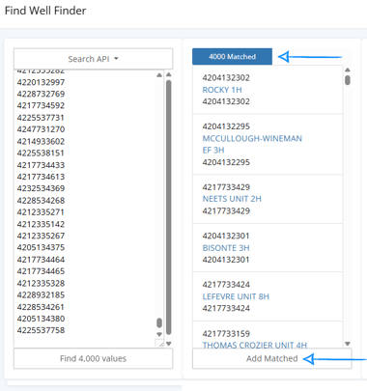The height and width of the screenshot is (391, 367).
Task: Click 4217733159 above THOMAS CROZIER UNIT
Action: click(226, 333)
